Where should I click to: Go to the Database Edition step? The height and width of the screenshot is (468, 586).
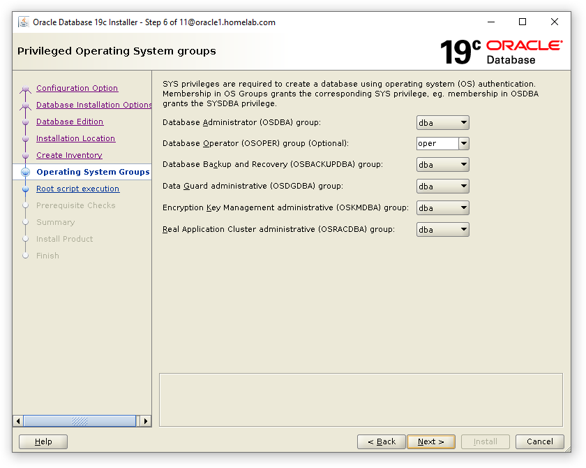tap(70, 122)
